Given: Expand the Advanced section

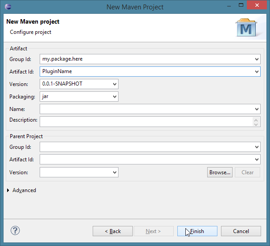Looking at the screenshot, I should (8, 190).
